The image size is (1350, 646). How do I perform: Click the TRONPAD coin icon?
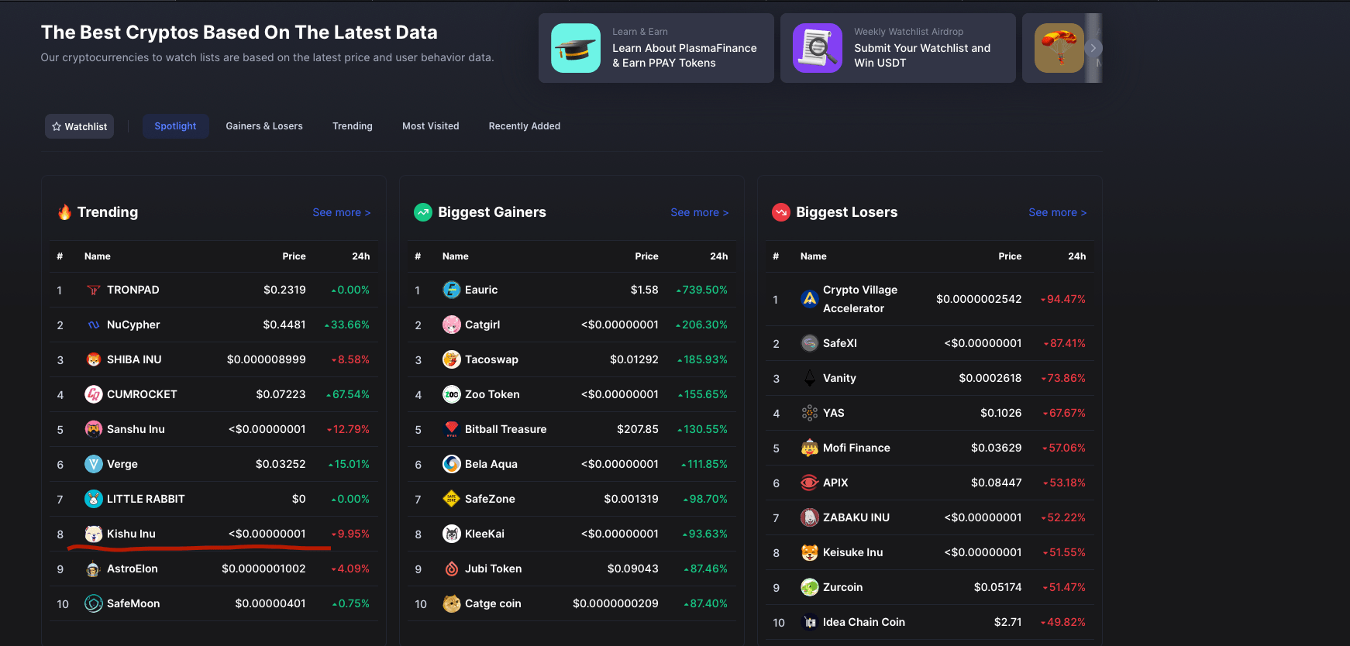pos(94,290)
